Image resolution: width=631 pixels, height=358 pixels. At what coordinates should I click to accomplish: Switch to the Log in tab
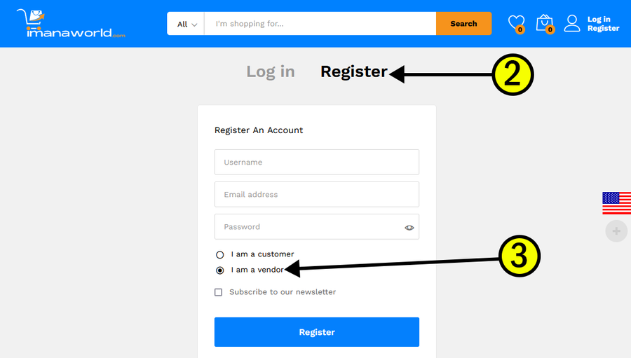271,71
